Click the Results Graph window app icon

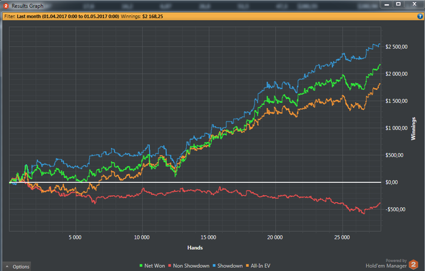point(6,5)
